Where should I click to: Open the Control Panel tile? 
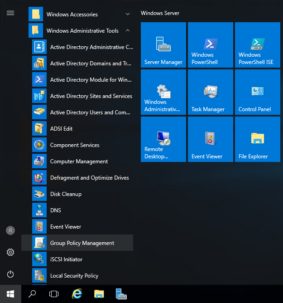[x=258, y=92]
